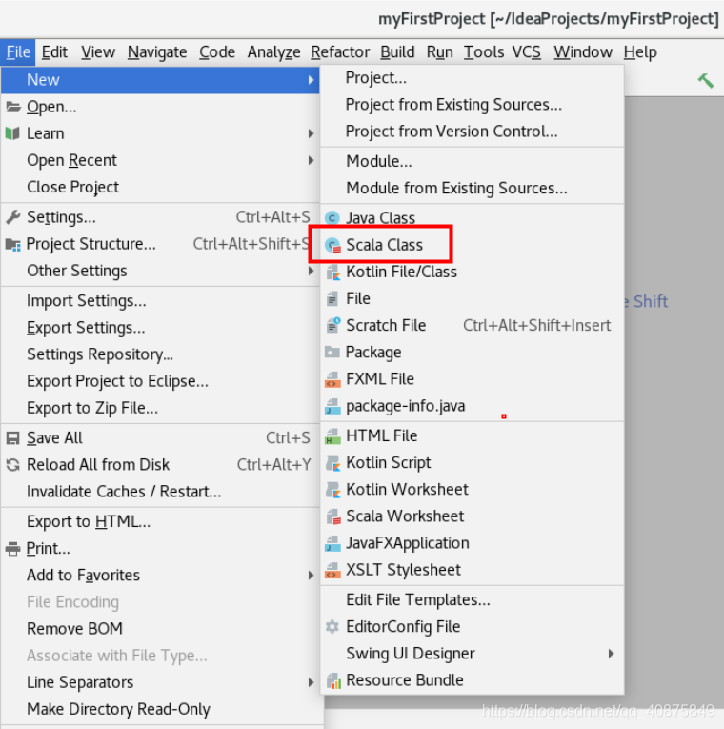This screenshot has height=729, width=724.
Task: Expand the Line Separators submenu arrow
Action: 311,682
